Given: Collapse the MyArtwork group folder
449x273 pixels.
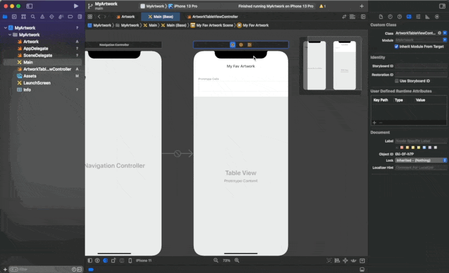Looking at the screenshot, I should (x=10, y=35).
